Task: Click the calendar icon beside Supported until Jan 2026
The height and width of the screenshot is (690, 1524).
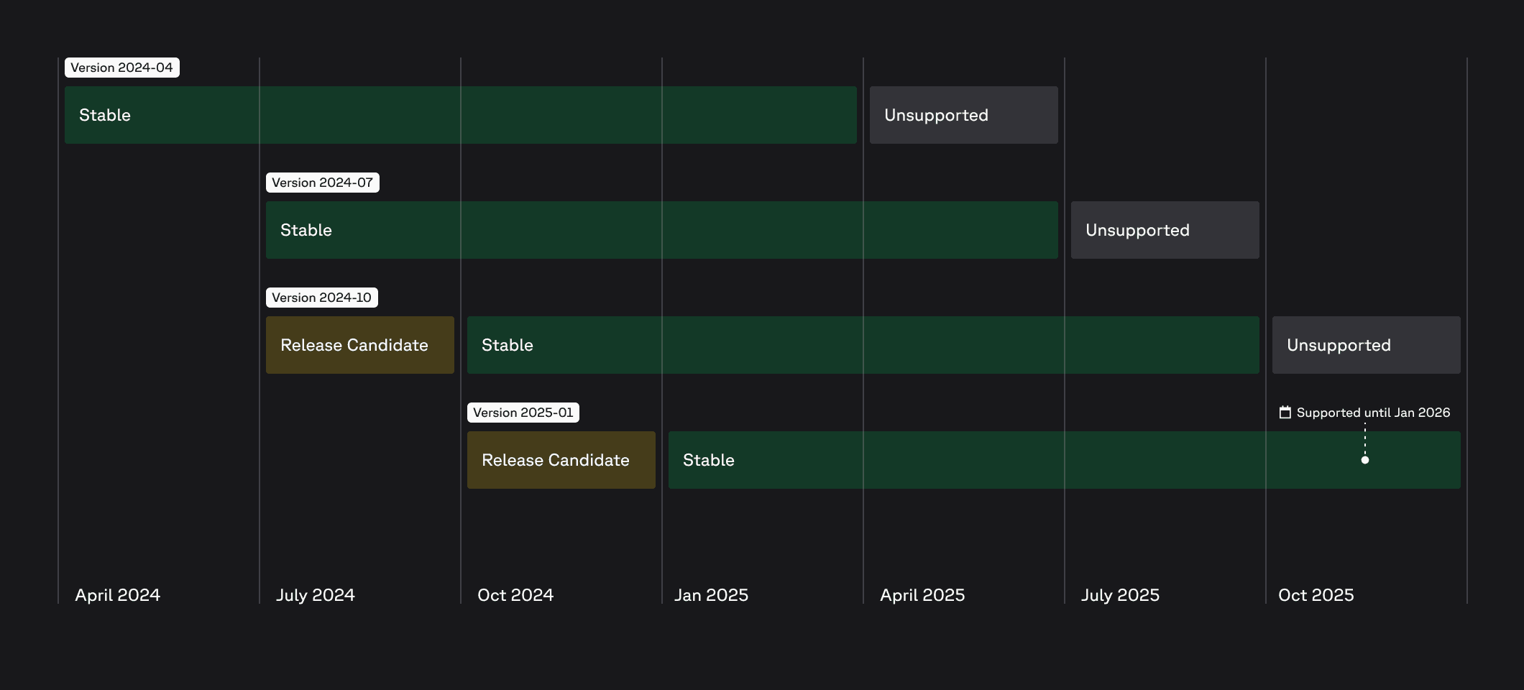Action: 1285,413
